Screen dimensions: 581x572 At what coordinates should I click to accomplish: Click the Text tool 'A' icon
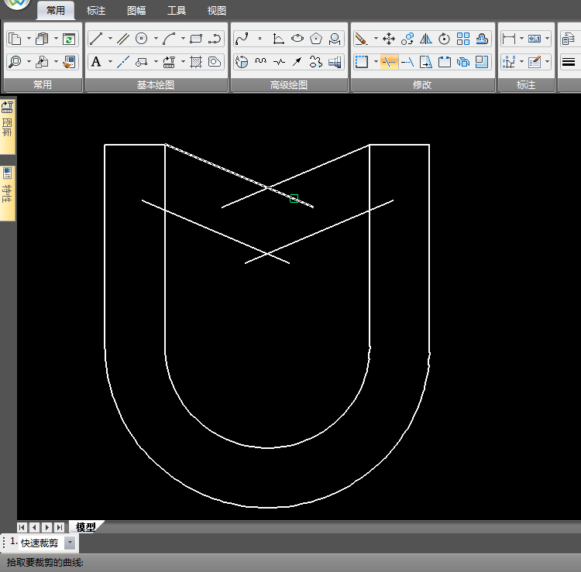pyautogui.click(x=96, y=62)
